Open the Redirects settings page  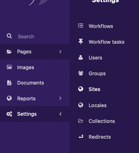click(x=100, y=137)
